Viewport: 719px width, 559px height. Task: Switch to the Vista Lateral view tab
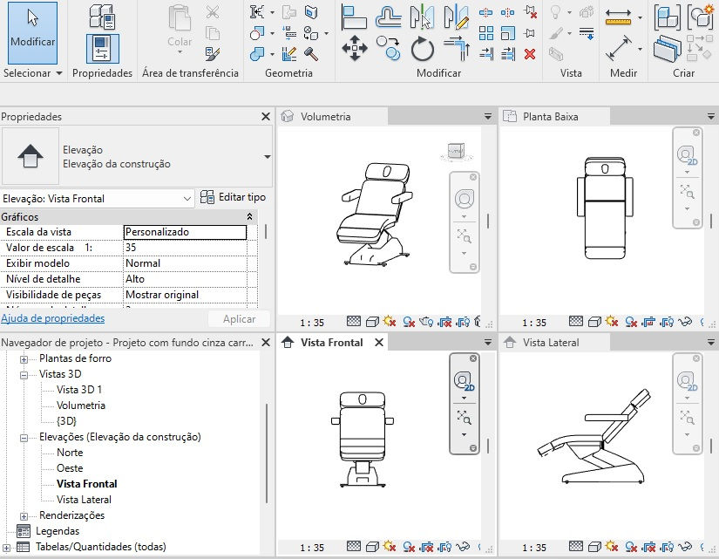[x=555, y=343]
